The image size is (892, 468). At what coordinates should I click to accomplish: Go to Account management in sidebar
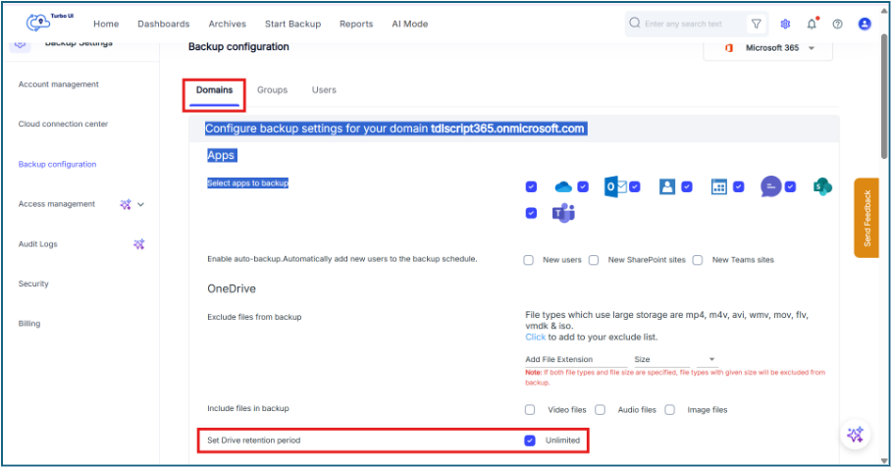coord(58,84)
